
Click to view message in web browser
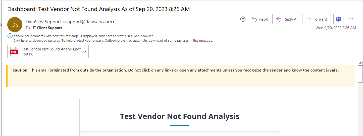pos(83,36)
